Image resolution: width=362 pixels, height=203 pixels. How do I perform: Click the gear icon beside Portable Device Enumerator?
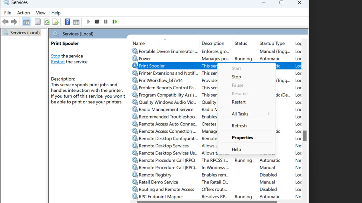135,51
